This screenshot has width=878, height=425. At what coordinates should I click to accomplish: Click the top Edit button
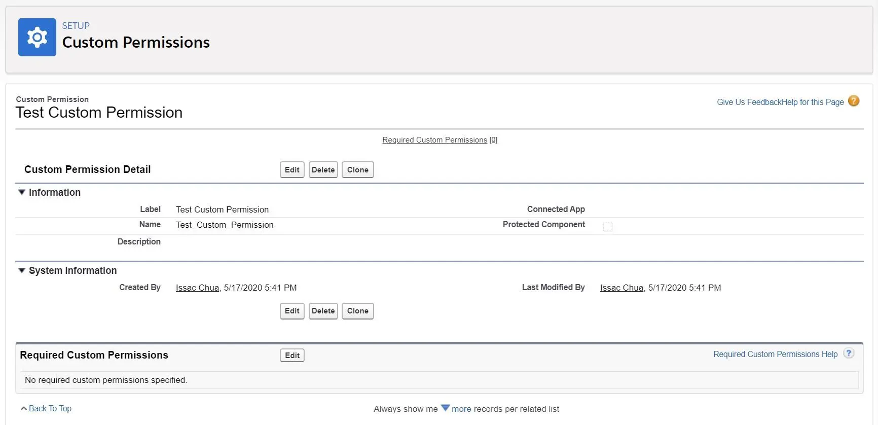pyautogui.click(x=292, y=170)
